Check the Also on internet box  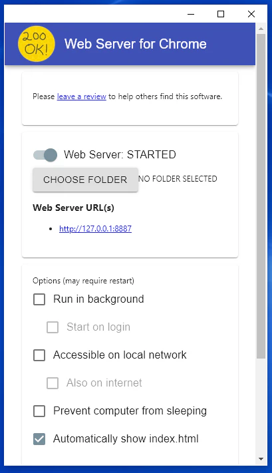click(x=53, y=383)
